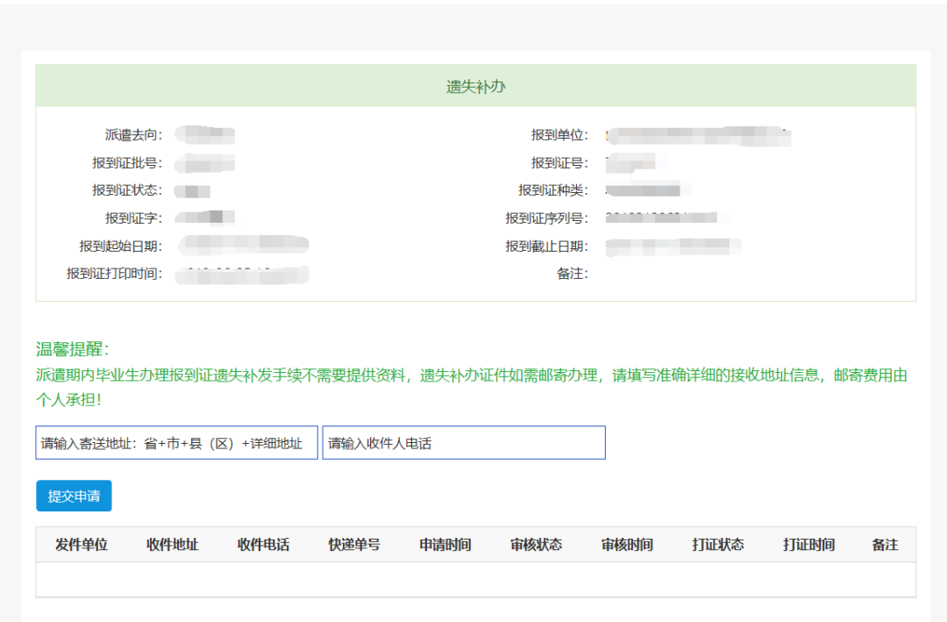Click the 申请时间 column header
947x622 pixels.
[x=445, y=545]
